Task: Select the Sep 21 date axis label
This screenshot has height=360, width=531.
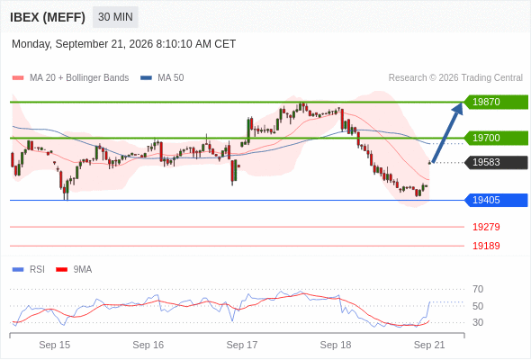Action: point(429,345)
